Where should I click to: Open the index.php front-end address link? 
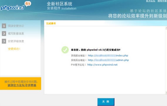click(x=108, y=55)
